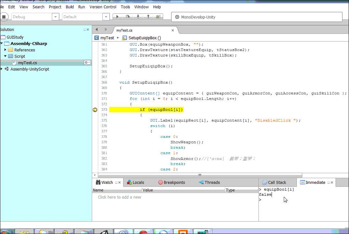Viewport: 349px width, 234px height.
Task: Open the Search menu
Action: [38, 7]
